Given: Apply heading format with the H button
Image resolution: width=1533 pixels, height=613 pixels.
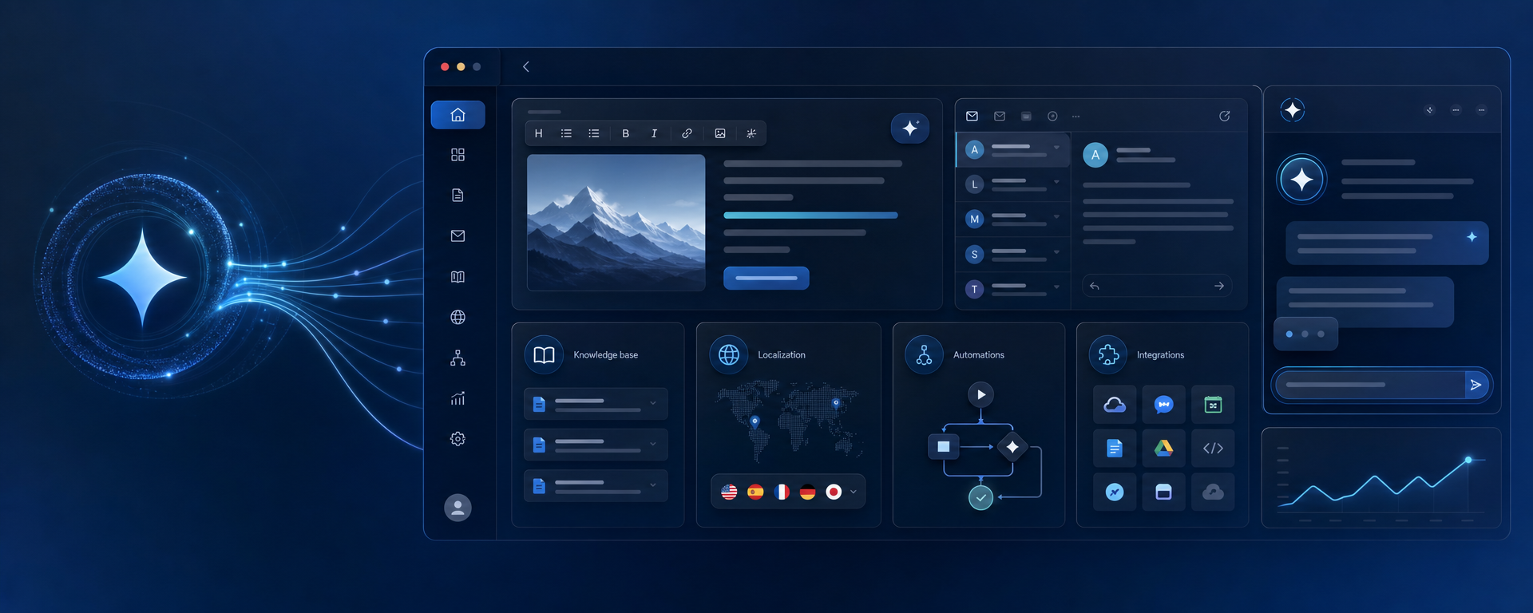Looking at the screenshot, I should (539, 133).
